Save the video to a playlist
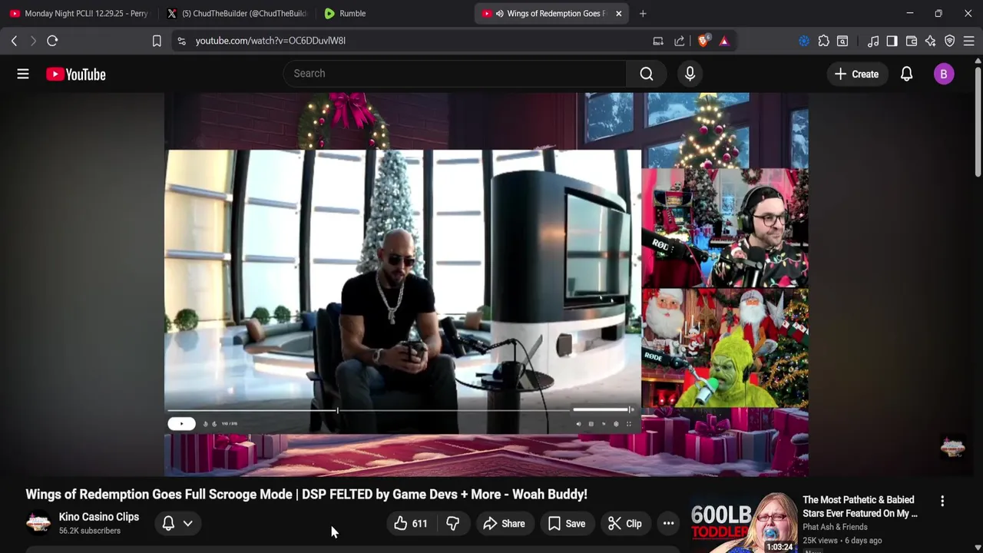 pyautogui.click(x=567, y=524)
